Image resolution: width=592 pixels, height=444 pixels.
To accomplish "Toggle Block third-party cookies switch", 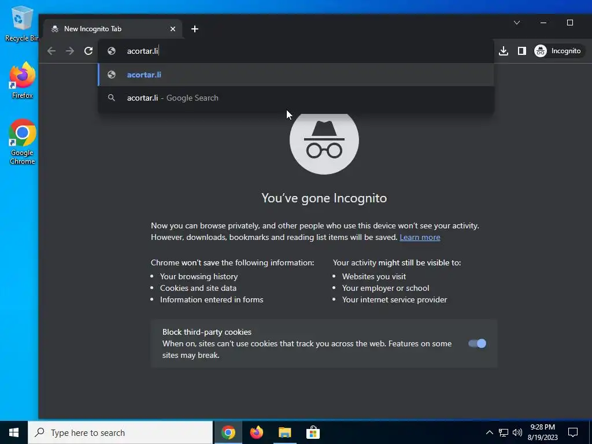I will 477,343.
